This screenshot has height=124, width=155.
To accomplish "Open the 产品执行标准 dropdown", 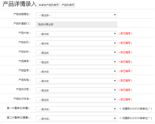I will 77,100.
